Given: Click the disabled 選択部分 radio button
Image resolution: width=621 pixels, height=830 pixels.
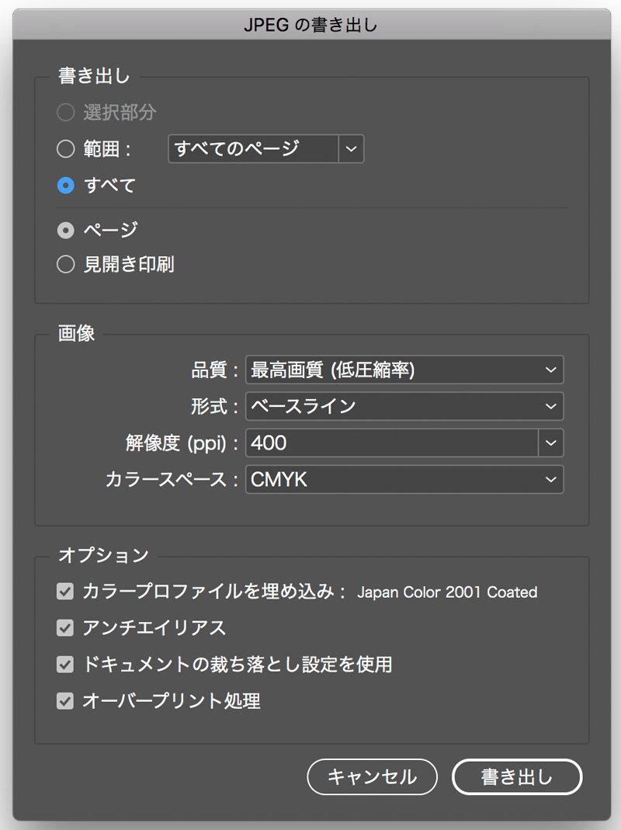Looking at the screenshot, I should [x=66, y=113].
